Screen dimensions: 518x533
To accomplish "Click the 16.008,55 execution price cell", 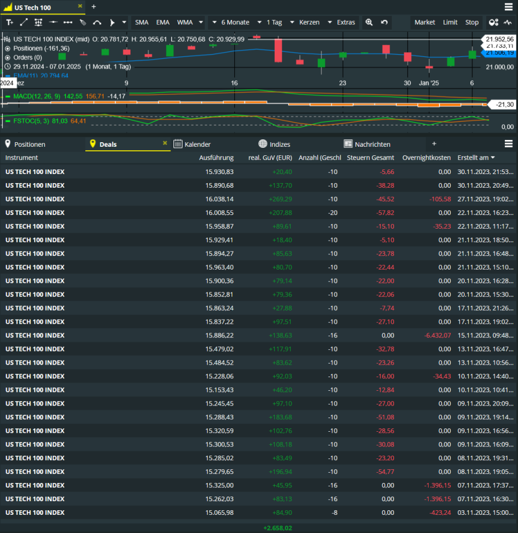I will 219,213.
